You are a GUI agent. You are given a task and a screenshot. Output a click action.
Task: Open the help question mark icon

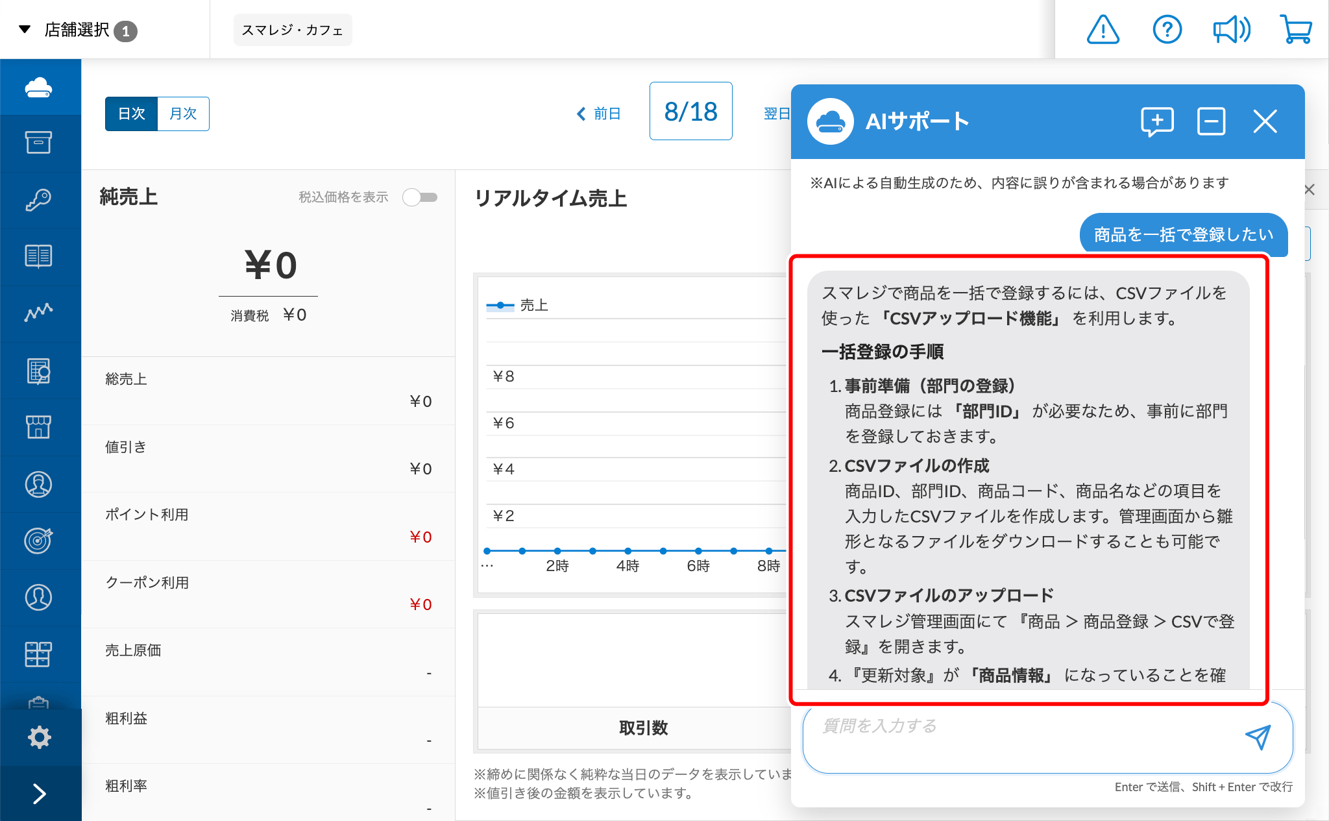coord(1167,30)
